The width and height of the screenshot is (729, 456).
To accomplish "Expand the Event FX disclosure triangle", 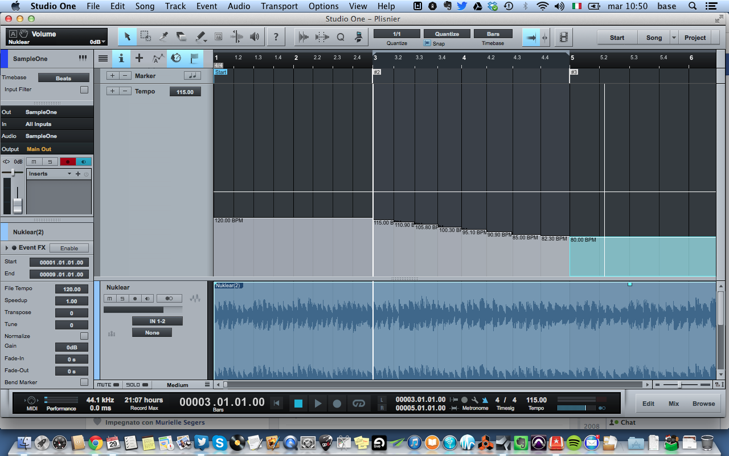I will pyautogui.click(x=7, y=248).
